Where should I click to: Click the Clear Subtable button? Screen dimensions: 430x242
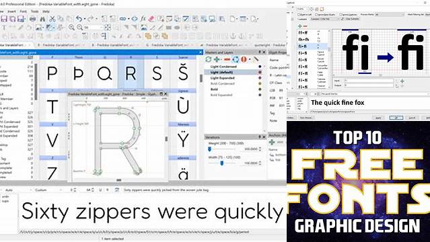point(350,19)
